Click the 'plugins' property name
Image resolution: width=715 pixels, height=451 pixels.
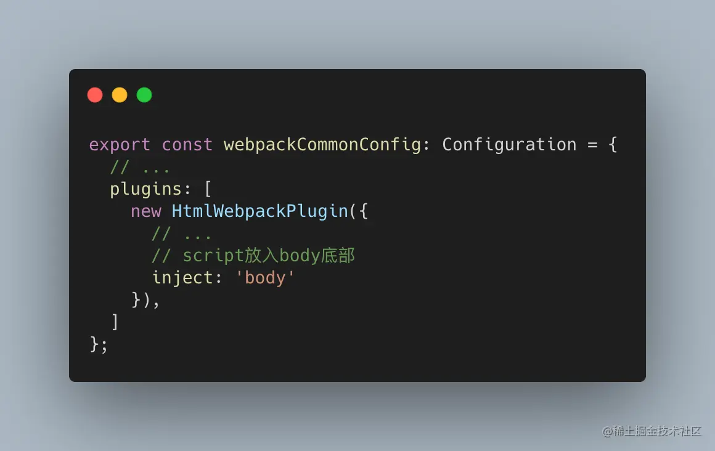click(146, 189)
